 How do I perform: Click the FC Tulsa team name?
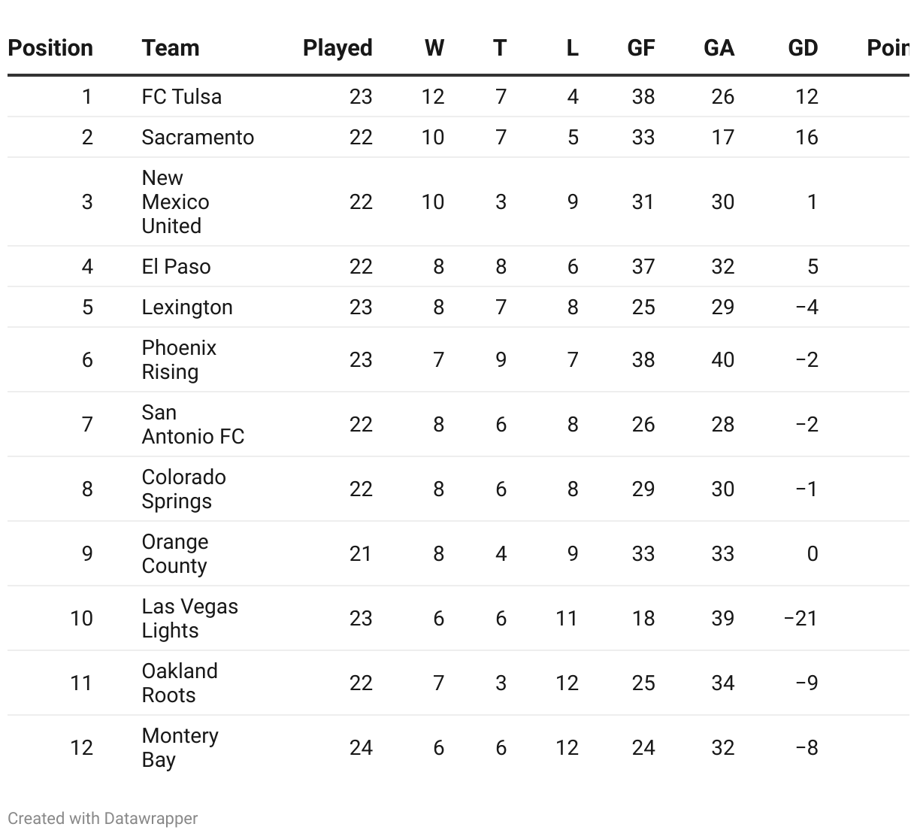182,97
